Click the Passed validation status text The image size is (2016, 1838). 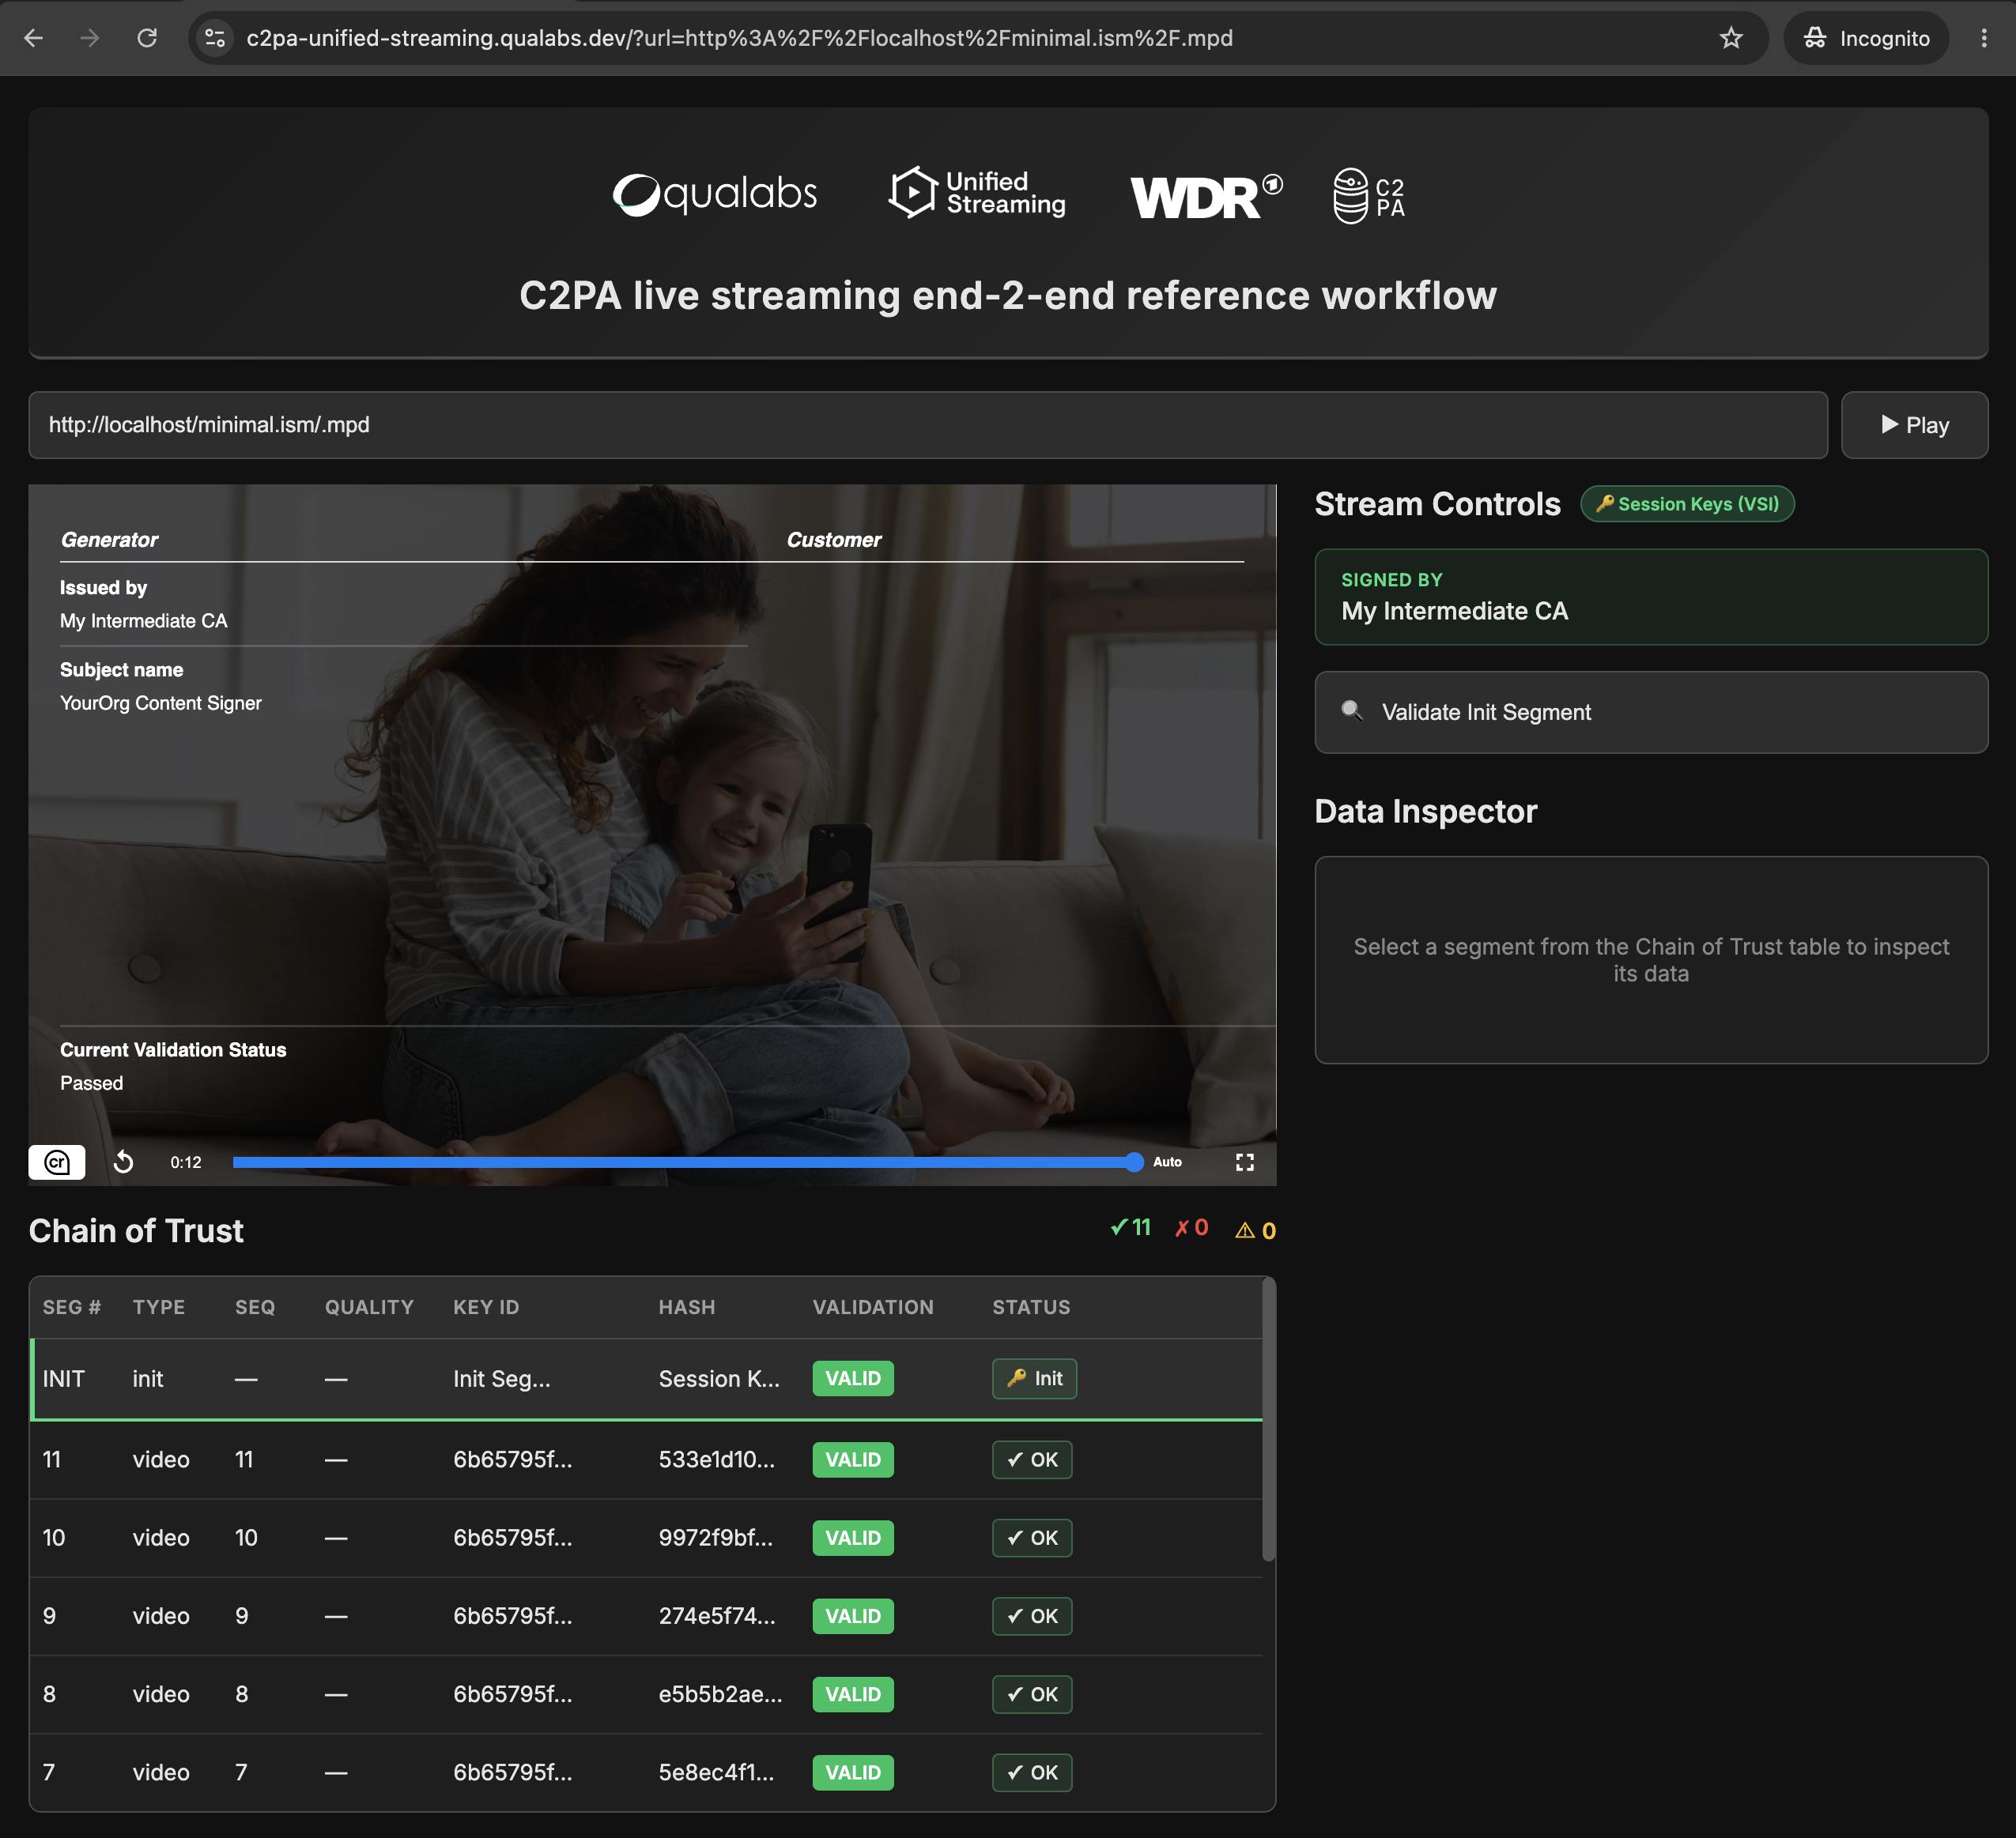pyautogui.click(x=91, y=1083)
